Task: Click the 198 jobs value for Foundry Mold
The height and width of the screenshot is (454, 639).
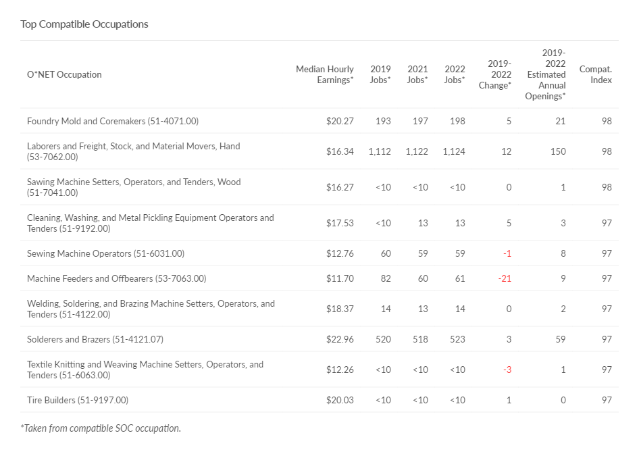Action: coord(457,121)
